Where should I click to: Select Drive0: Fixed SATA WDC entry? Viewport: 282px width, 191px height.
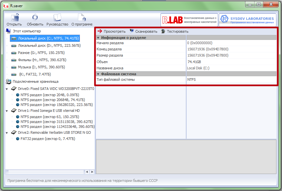(x=56, y=89)
